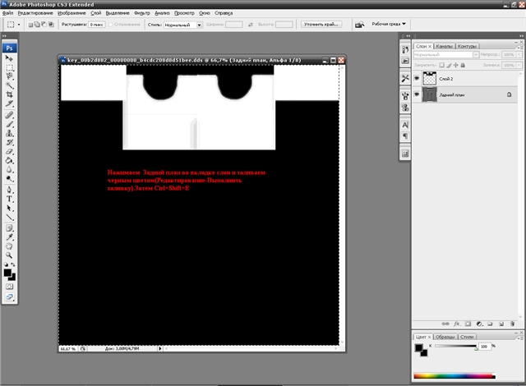
Task: Activate the Zoom magnifier tool
Action: click(9, 254)
